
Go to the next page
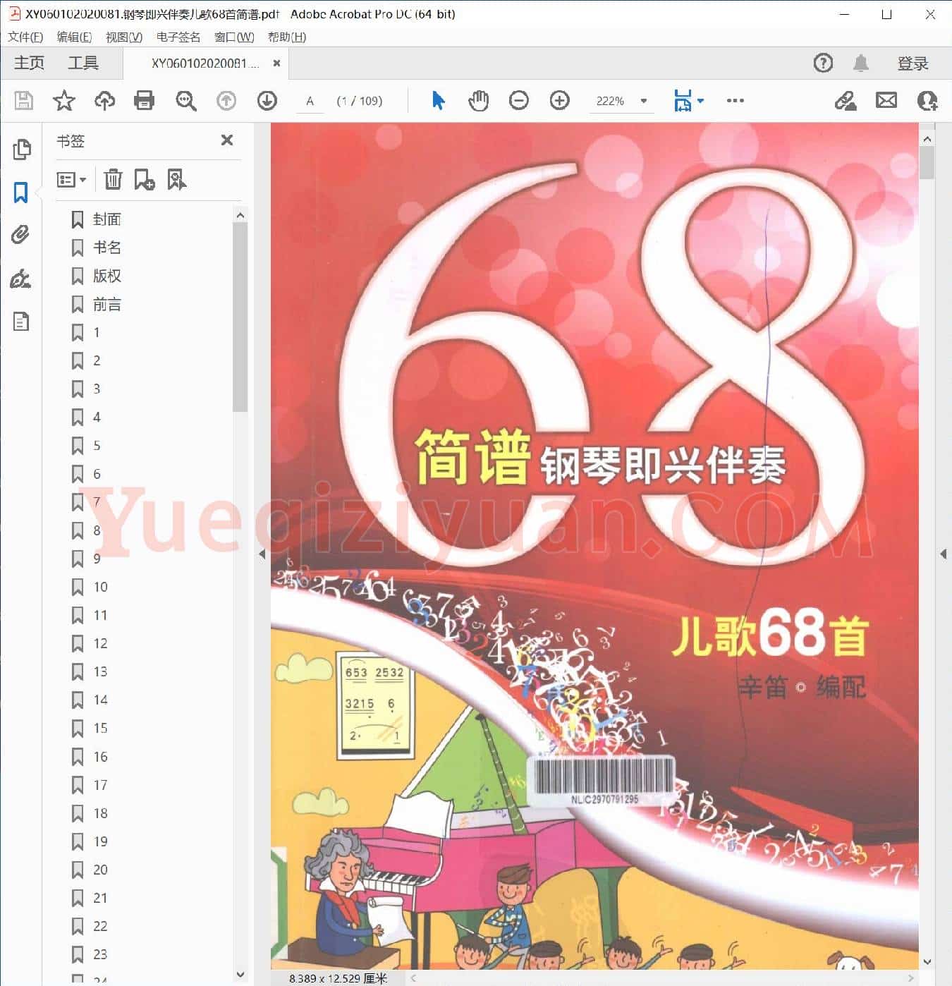(x=267, y=101)
